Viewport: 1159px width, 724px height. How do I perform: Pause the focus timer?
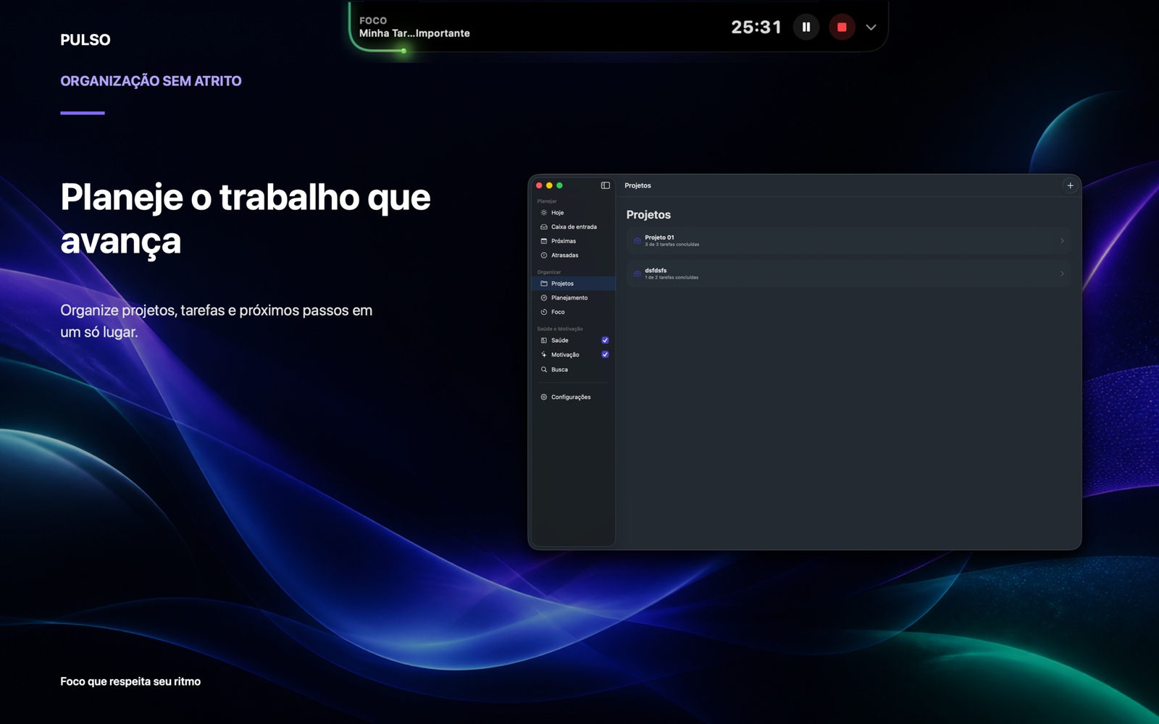pyautogui.click(x=806, y=27)
